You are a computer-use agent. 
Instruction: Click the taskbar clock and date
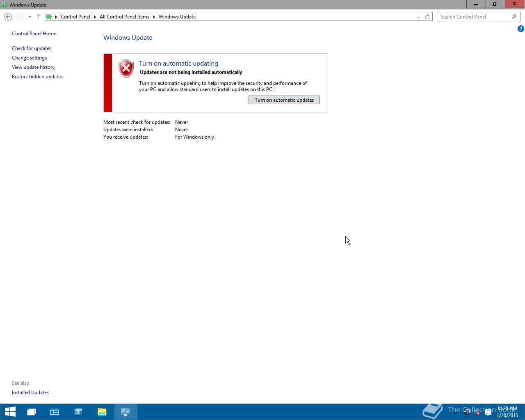[507, 412]
